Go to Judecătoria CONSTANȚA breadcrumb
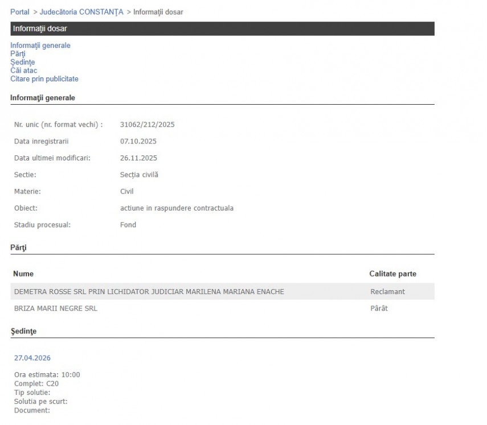This screenshot has height=425, width=487. 81,12
